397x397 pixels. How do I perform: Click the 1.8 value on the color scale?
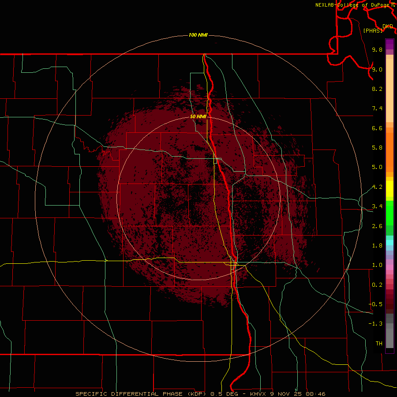coord(377,246)
